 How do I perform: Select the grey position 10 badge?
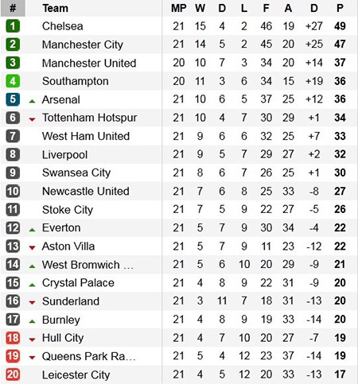pos(13,191)
